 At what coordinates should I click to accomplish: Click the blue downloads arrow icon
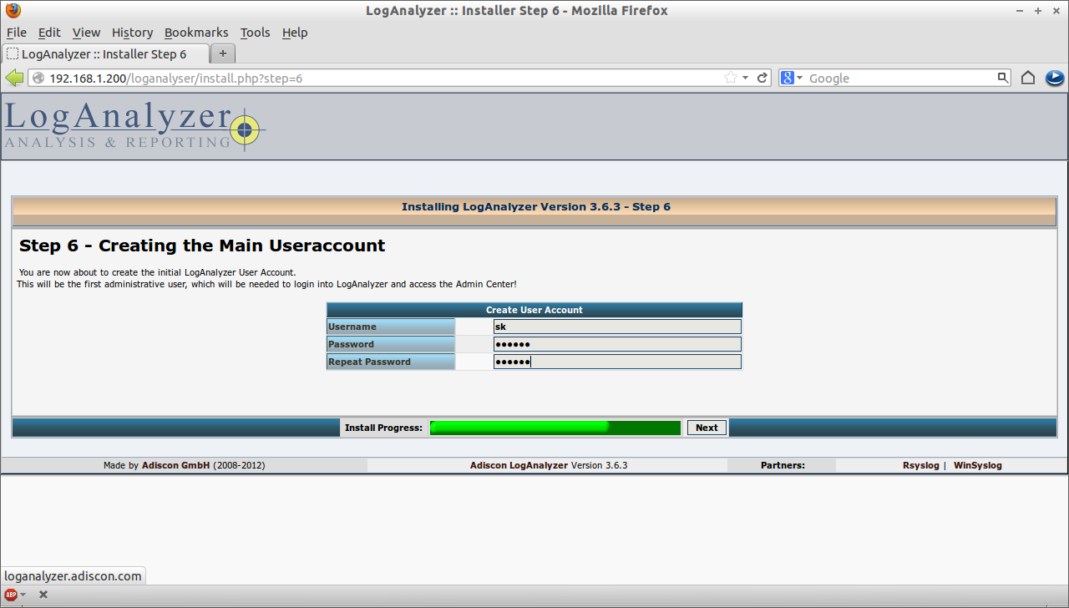point(1054,78)
